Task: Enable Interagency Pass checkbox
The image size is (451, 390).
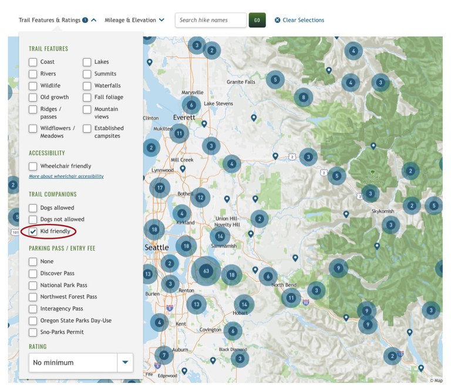Action: (33, 309)
